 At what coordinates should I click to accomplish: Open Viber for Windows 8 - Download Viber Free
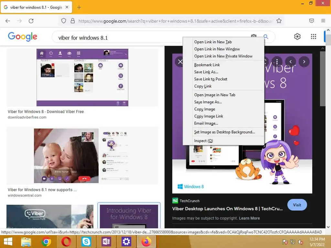tap(46, 112)
